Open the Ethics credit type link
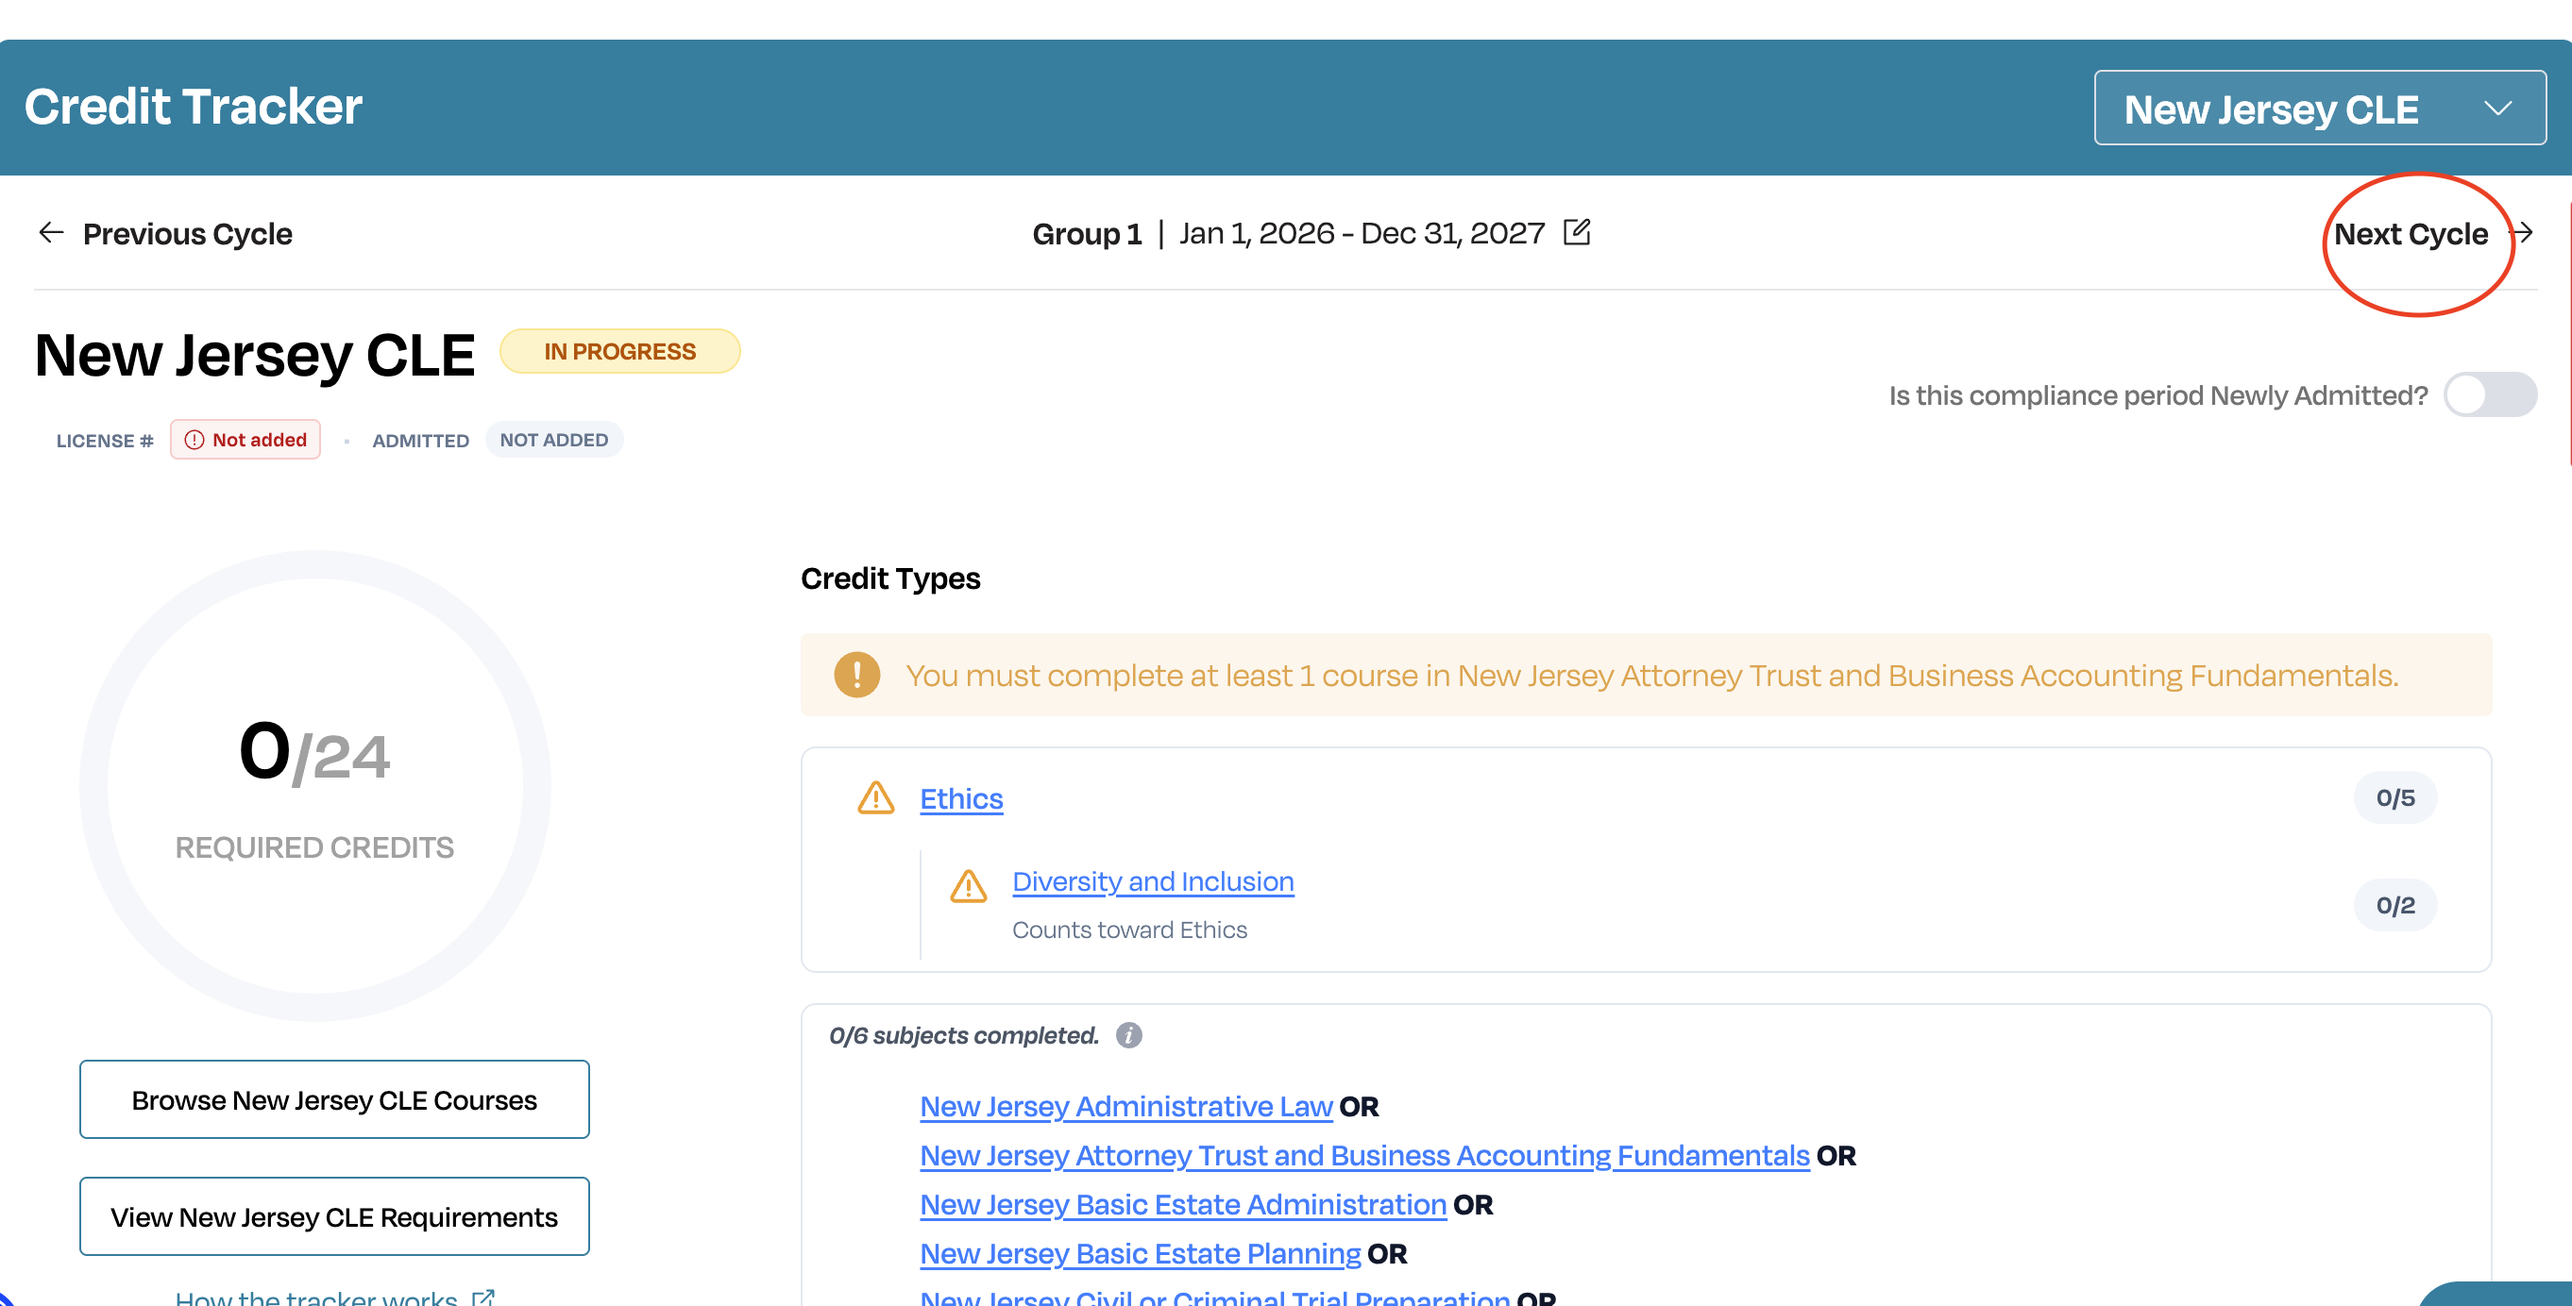This screenshot has width=2572, height=1306. tap(960, 798)
